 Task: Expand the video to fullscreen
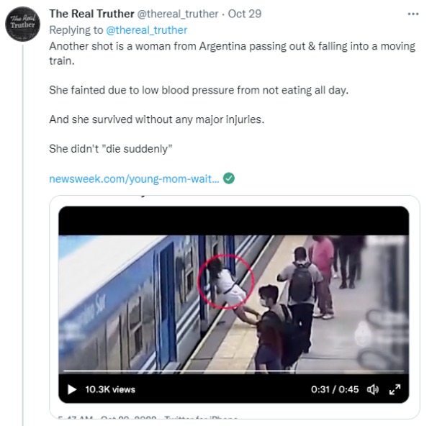click(395, 389)
